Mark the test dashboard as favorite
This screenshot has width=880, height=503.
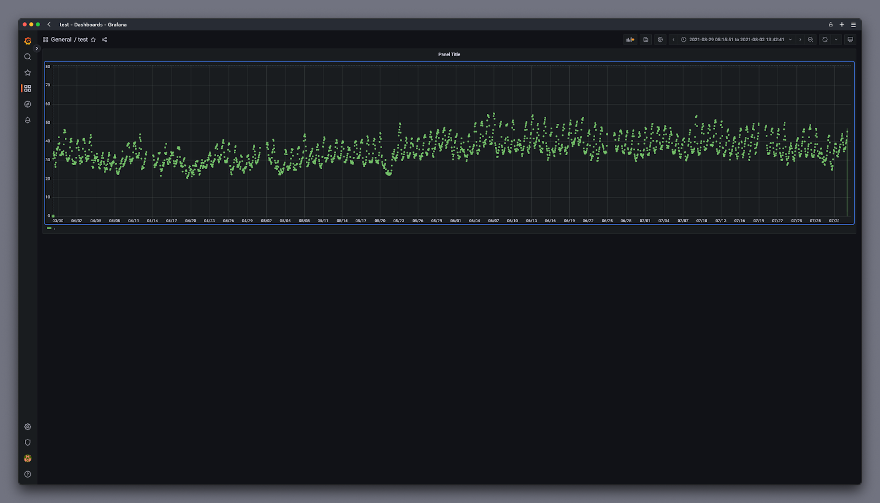click(x=94, y=40)
